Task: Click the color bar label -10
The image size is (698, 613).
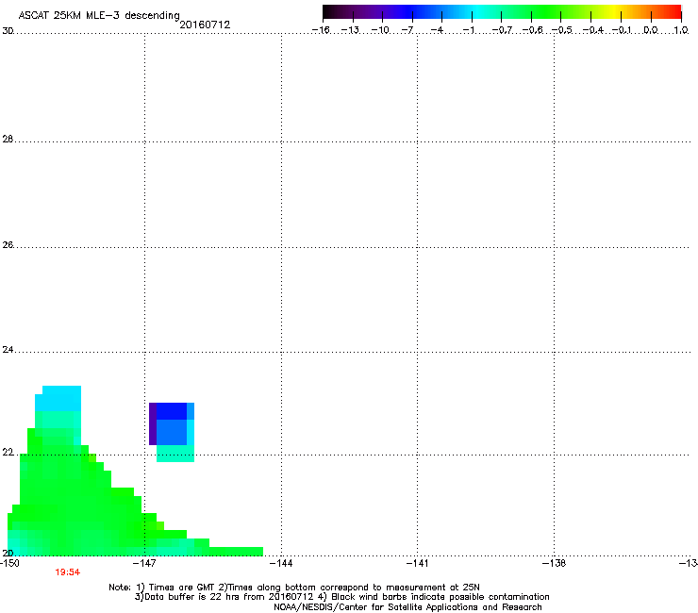Action: [380, 30]
